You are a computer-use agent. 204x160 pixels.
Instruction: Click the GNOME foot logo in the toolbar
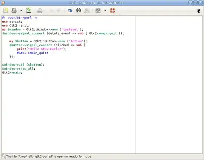click(x=199, y=11)
